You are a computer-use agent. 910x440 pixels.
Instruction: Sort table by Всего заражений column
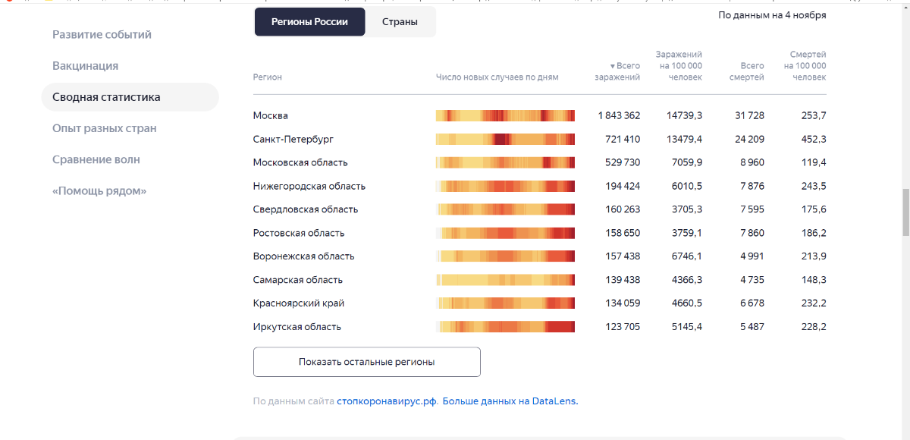[618, 71]
